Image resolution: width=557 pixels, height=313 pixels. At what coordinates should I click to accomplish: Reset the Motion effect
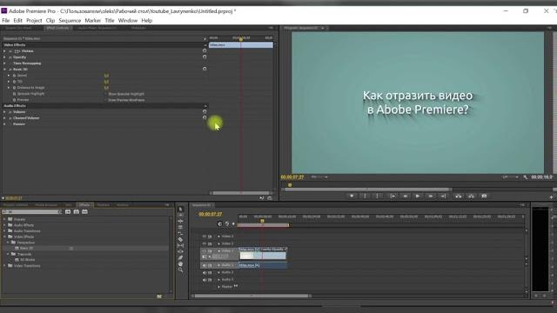pos(205,50)
